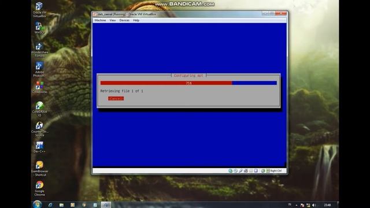Click the Cancel button in installer

coord(116,99)
